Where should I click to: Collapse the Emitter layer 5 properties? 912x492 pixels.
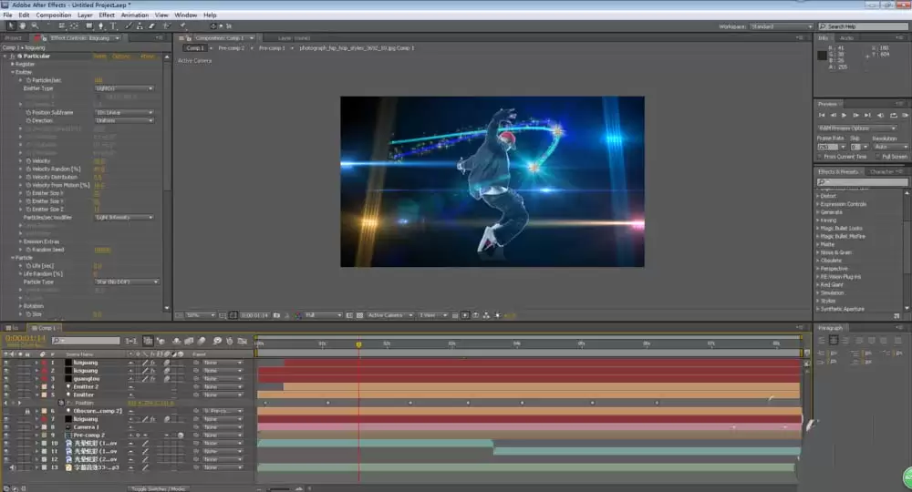[x=37, y=395]
